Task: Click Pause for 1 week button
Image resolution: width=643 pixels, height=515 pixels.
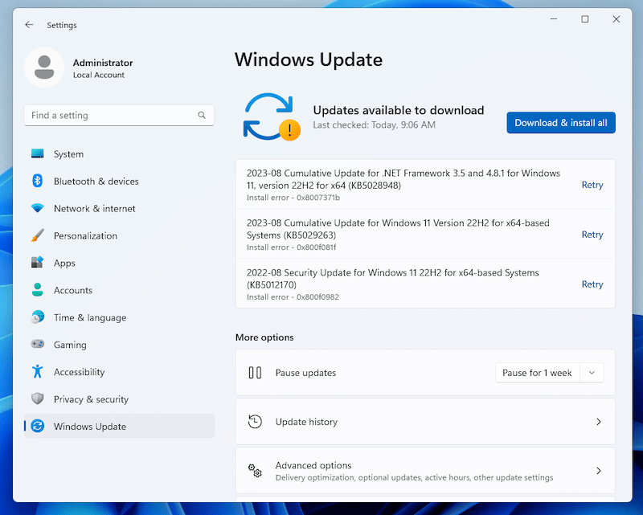Action: [537, 373]
